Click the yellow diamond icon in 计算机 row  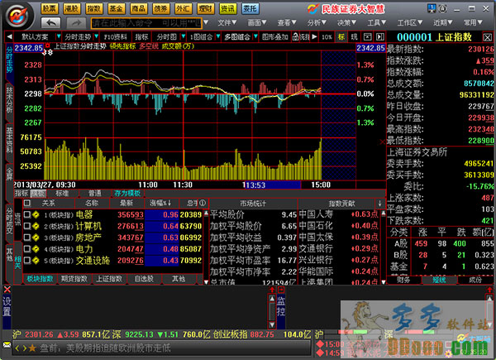(x=36, y=226)
